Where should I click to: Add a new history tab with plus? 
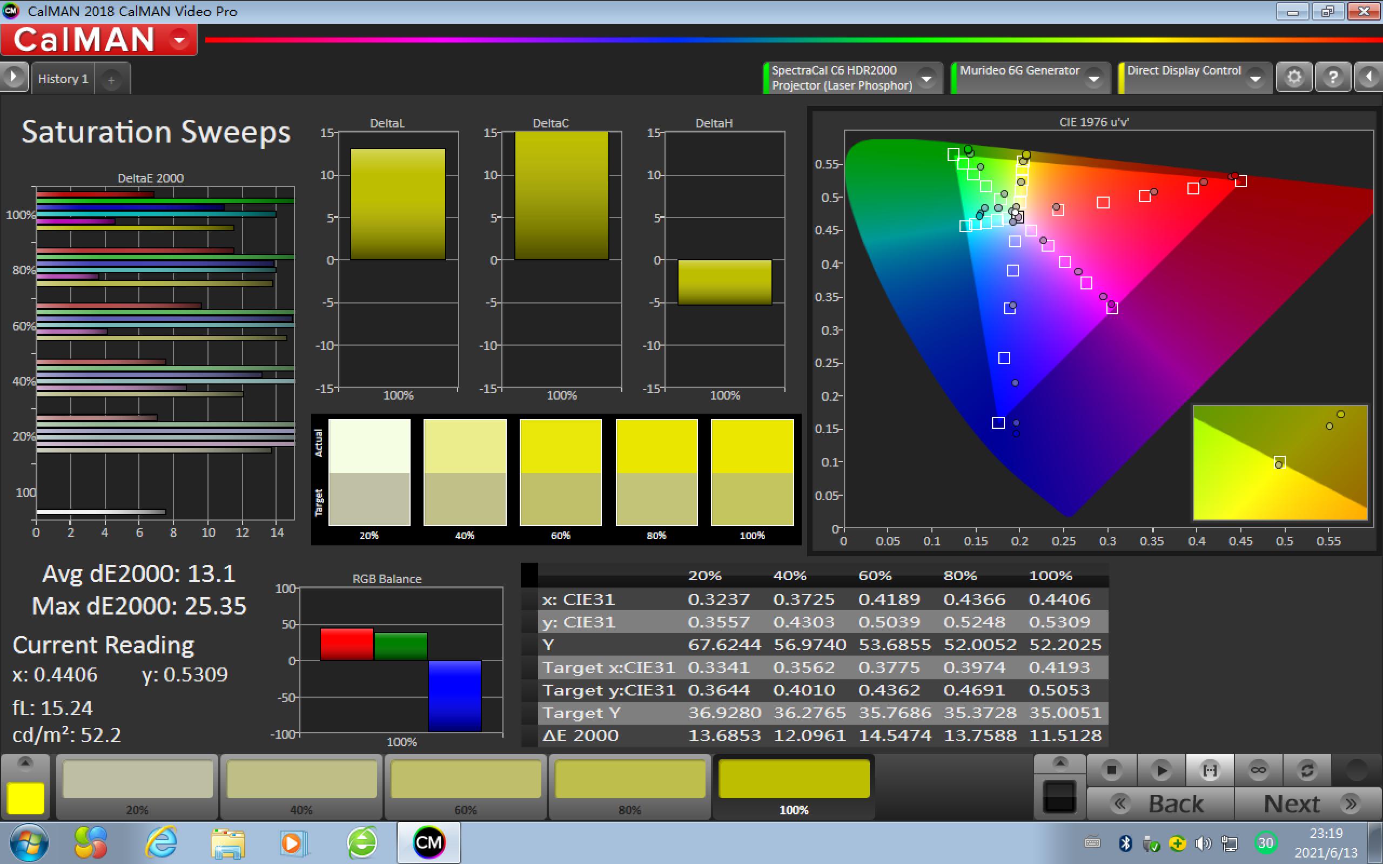click(111, 80)
